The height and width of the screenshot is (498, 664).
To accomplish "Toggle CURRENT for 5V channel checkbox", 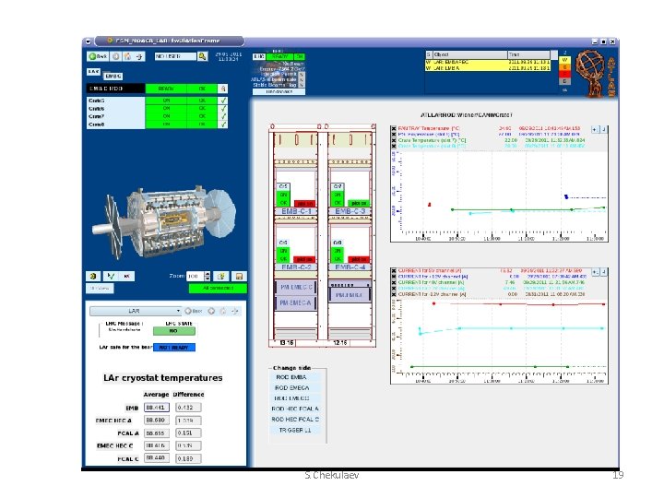I will 394,270.
